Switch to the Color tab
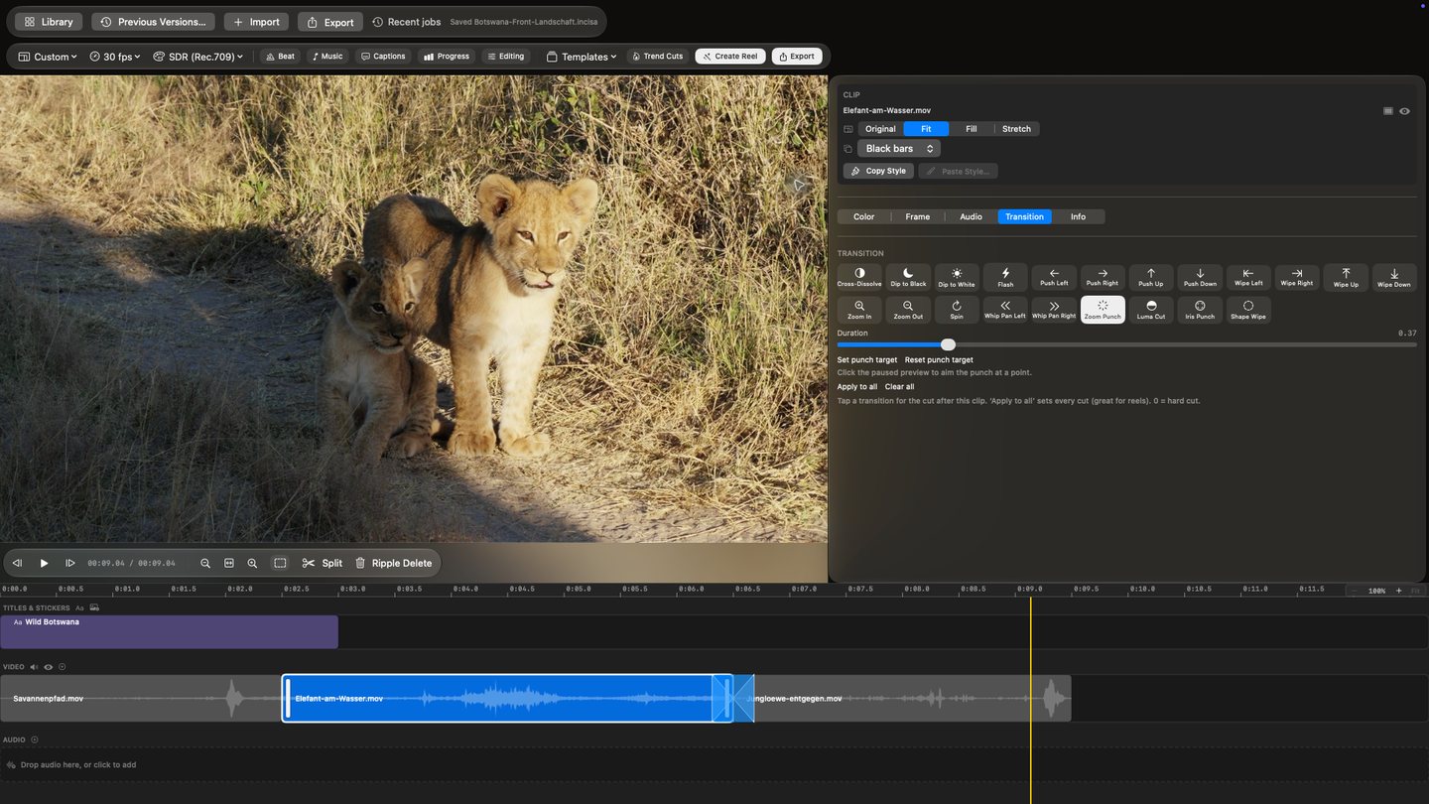 pyautogui.click(x=864, y=216)
